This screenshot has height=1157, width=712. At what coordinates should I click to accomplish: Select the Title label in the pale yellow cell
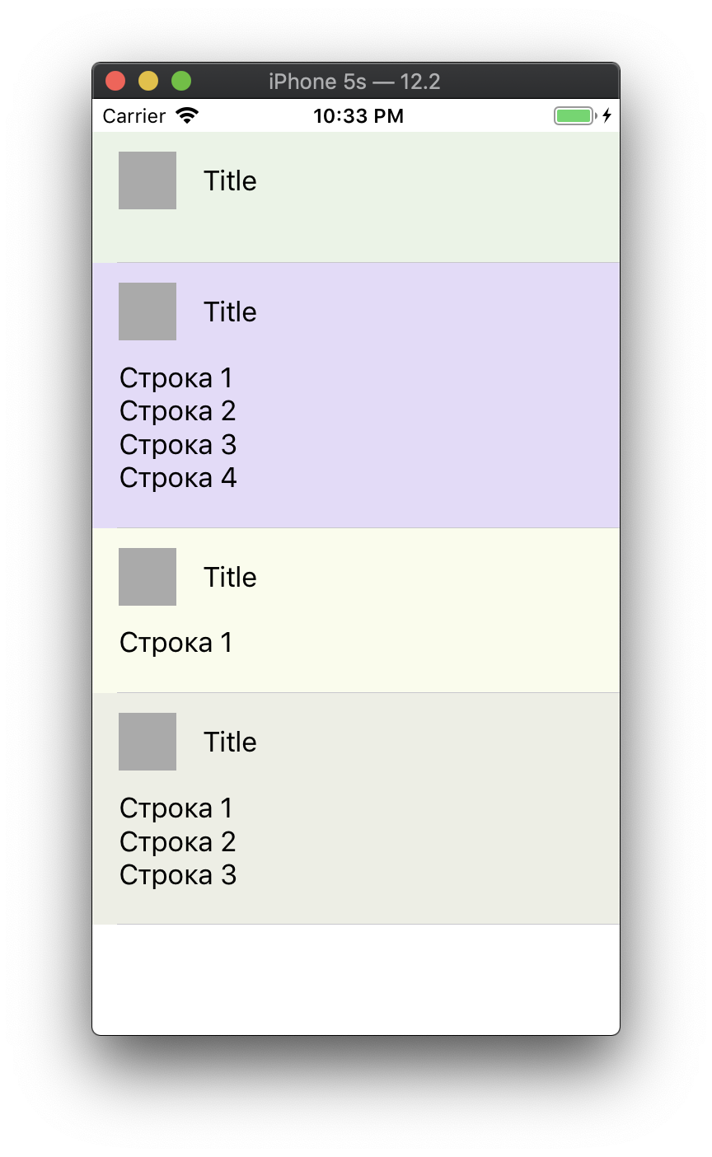[x=230, y=577]
